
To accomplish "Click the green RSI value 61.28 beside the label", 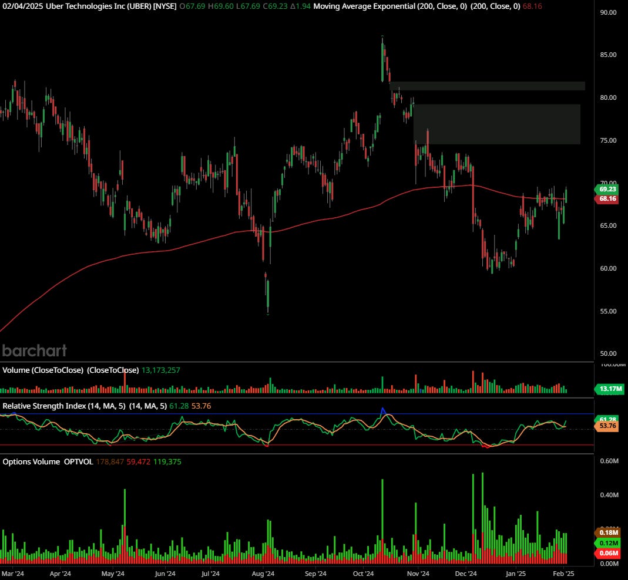I will [x=179, y=406].
